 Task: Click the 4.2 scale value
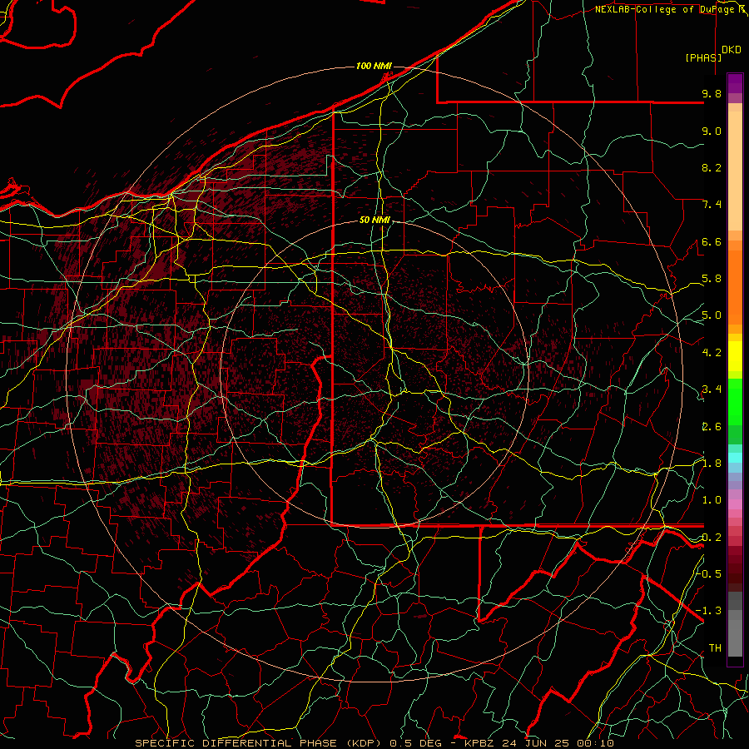pyautogui.click(x=712, y=353)
